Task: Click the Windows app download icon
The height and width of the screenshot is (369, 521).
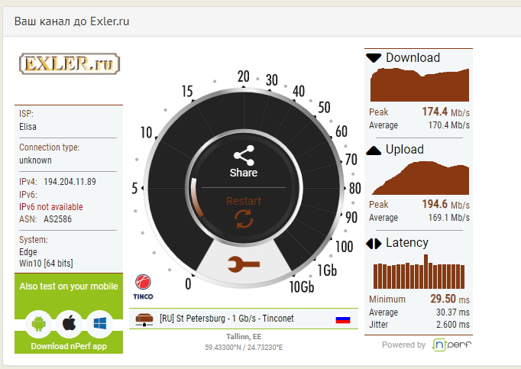Action: click(x=99, y=324)
